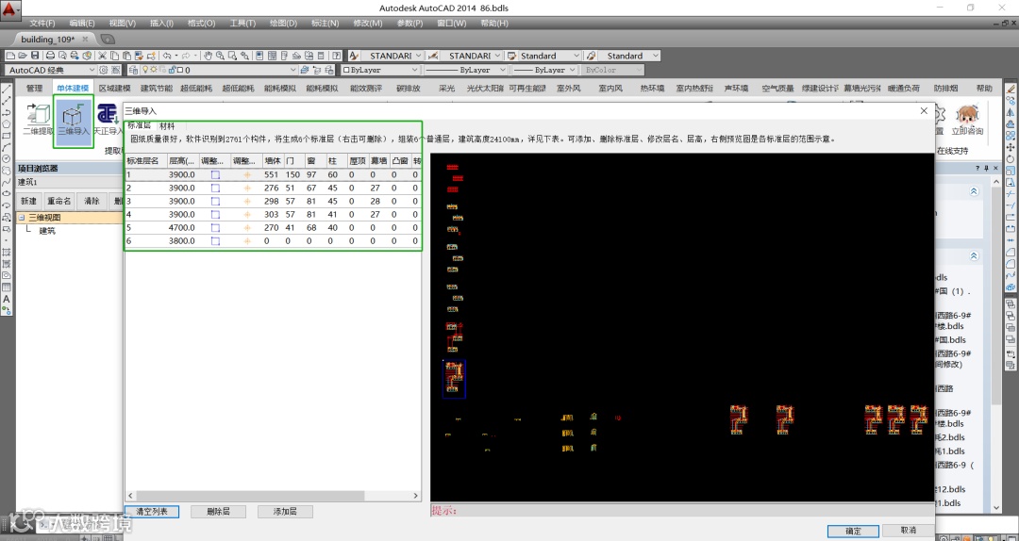Screen dimensions: 1019x541
Task: Click the workspace settings gear icon
Action: (104, 70)
